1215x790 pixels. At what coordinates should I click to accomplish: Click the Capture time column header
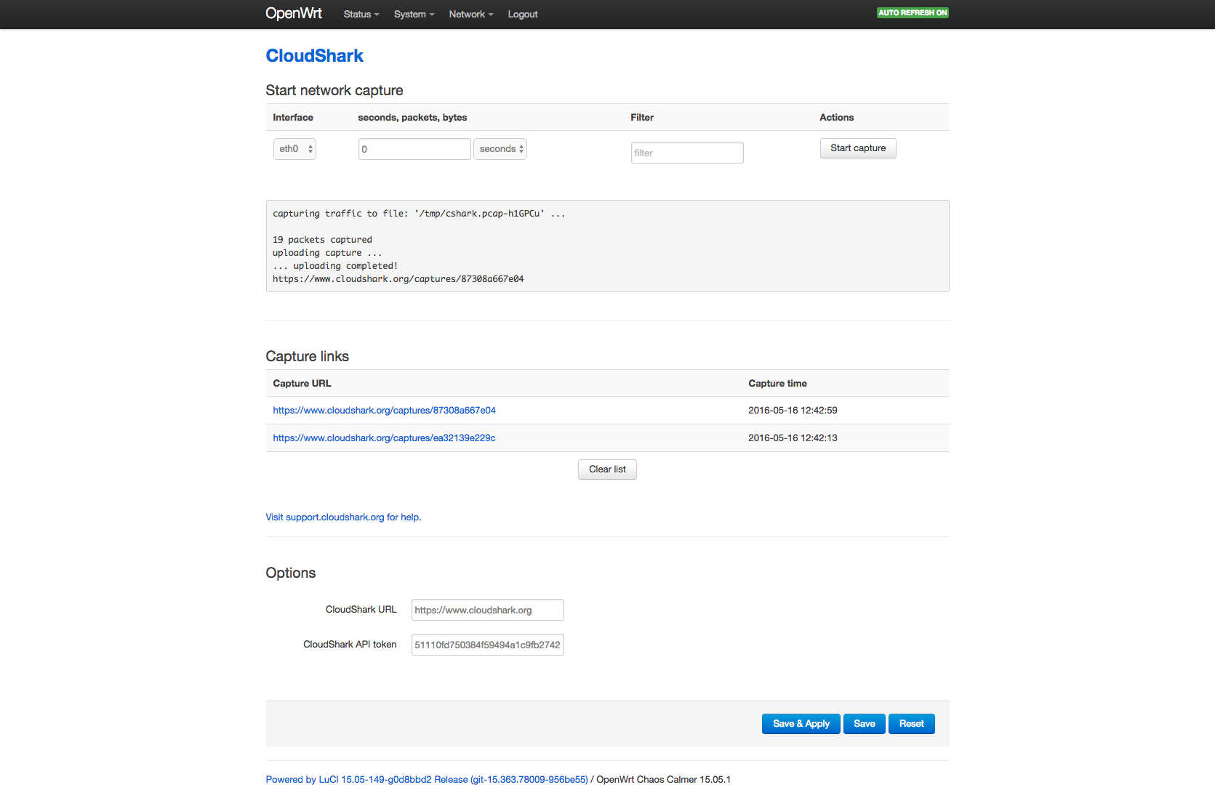(777, 384)
